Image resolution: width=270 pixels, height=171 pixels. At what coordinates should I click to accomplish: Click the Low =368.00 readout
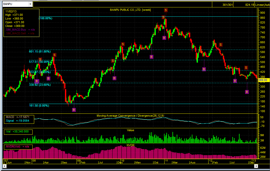click(14, 19)
